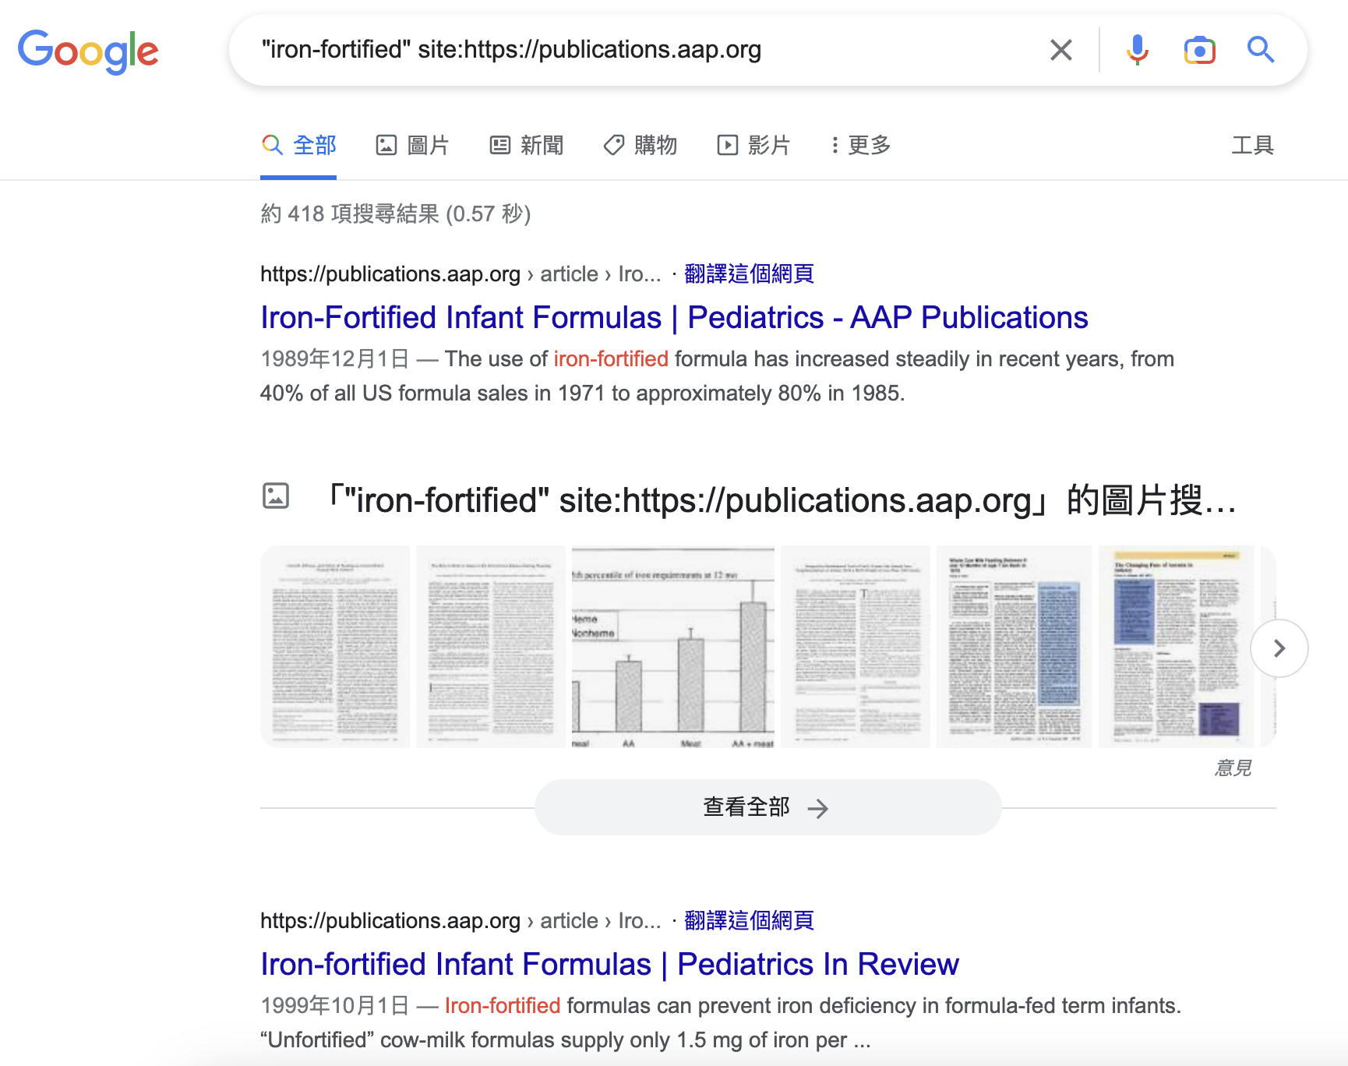The height and width of the screenshot is (1066, 1348).
Task: Click 翻譯這個網頁 for the first result
Action: 749,274
